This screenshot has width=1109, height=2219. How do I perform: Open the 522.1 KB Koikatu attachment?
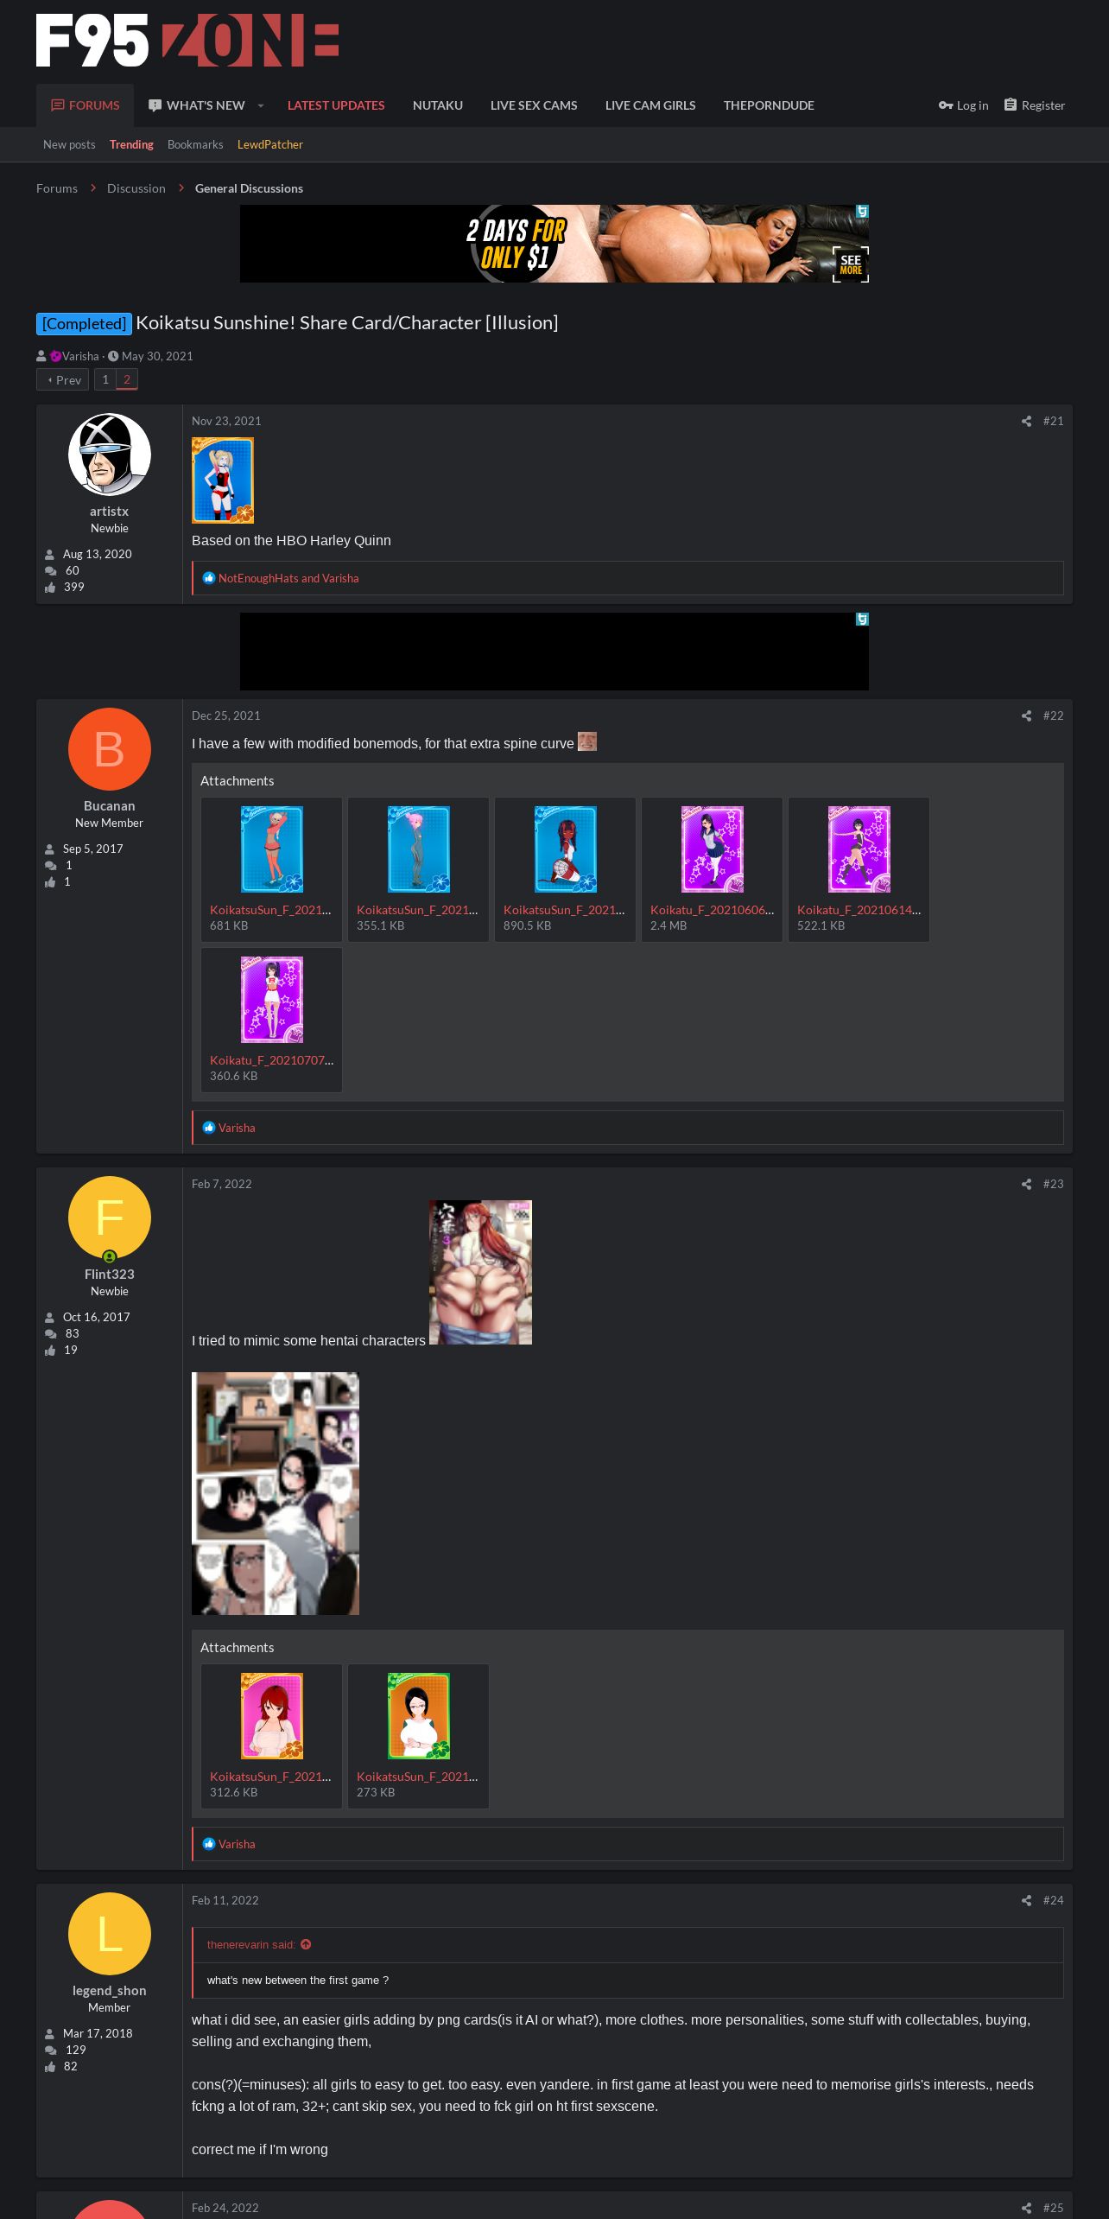point(859,869)
